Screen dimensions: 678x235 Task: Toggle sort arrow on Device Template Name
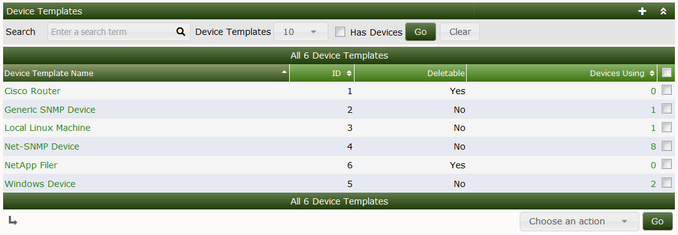[x=284, y=72]
